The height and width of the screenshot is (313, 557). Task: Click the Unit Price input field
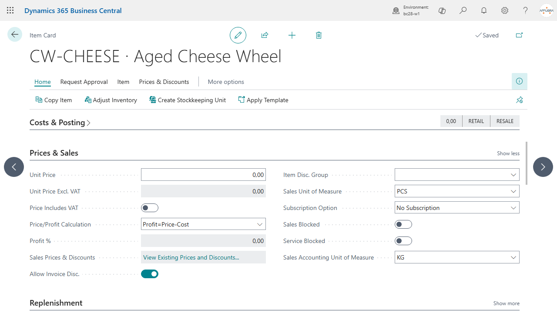click(x=203, y=175)
